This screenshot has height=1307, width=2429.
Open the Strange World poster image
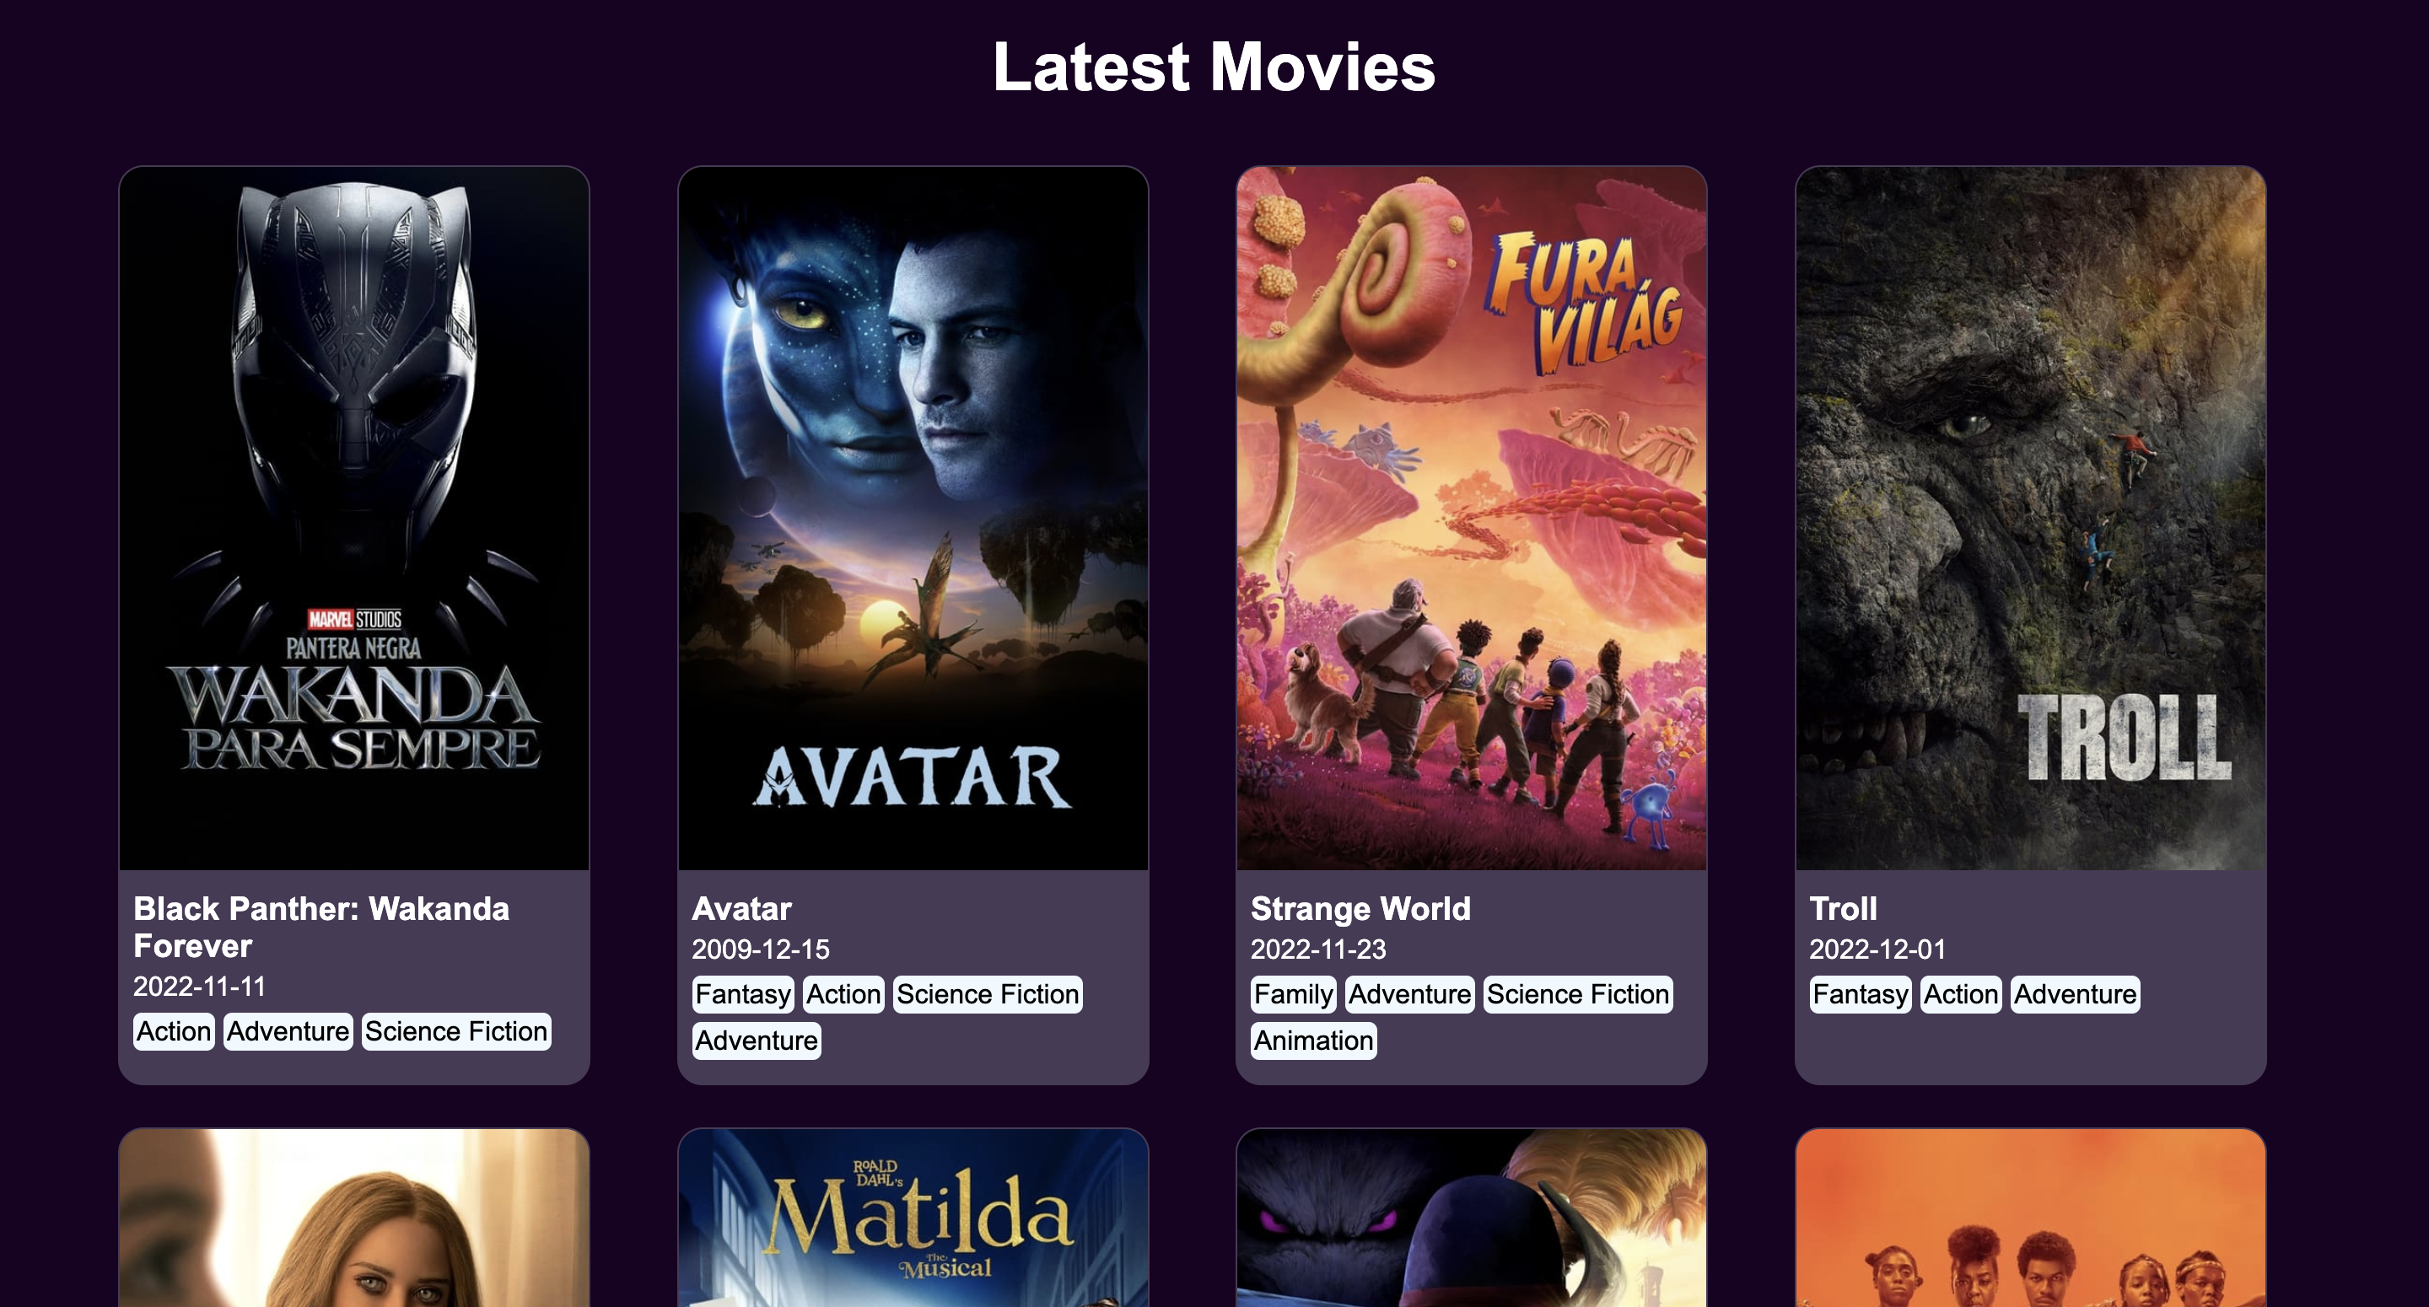coord(1471,518)
